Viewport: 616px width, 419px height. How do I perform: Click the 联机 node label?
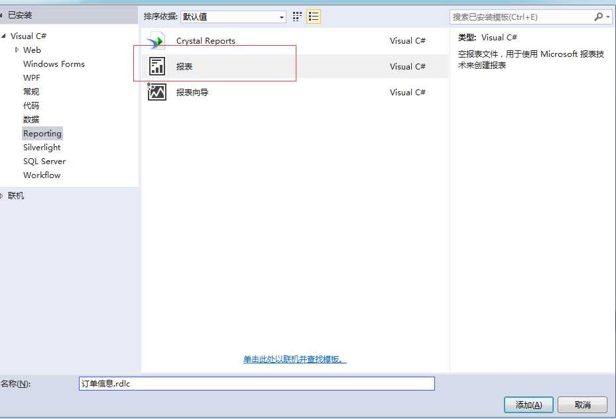point(16,195)
